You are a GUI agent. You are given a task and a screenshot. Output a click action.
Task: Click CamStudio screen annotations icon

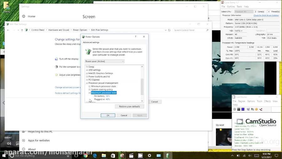pyautogui.click(x=261, y=109)
